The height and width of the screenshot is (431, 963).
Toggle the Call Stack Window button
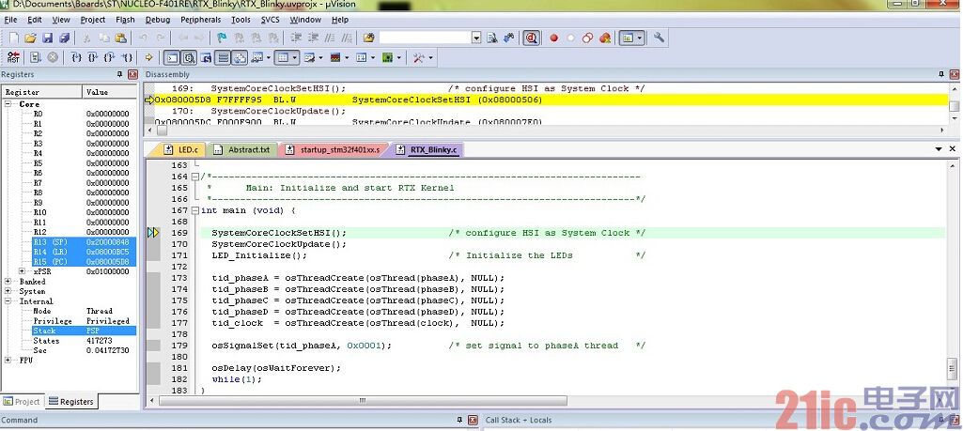coord(240,57)
